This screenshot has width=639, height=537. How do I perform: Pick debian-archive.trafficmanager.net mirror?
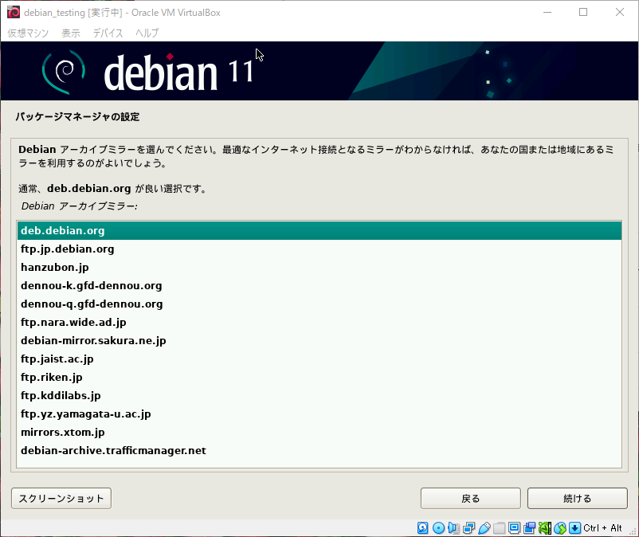click(319, 451)
